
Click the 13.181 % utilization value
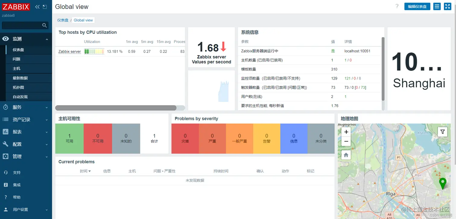point(115,52)
